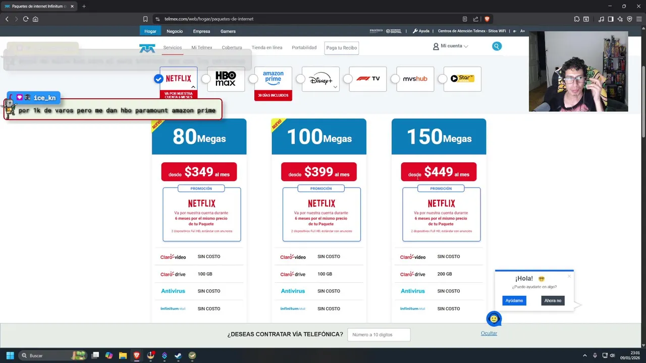Open reader mode icon in address bar
The image size is (646, 363).
[x=465, y=19]
